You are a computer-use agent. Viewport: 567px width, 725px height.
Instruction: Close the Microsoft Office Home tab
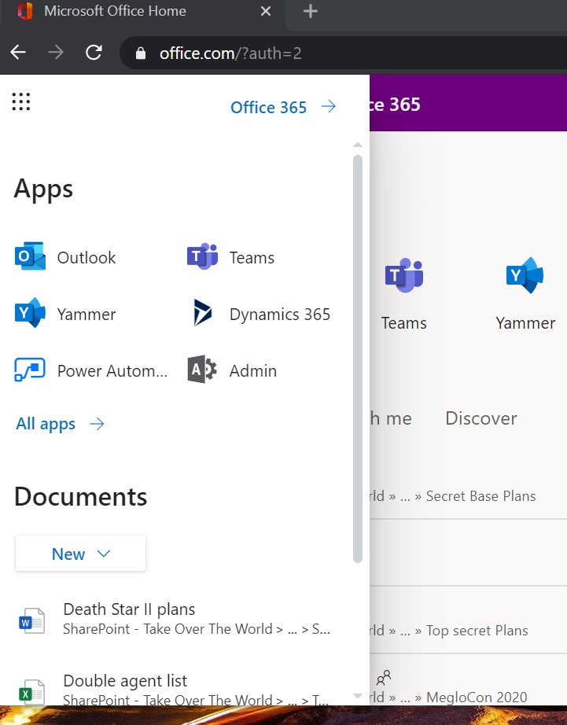pyautogui.click(x=266, y=11)
